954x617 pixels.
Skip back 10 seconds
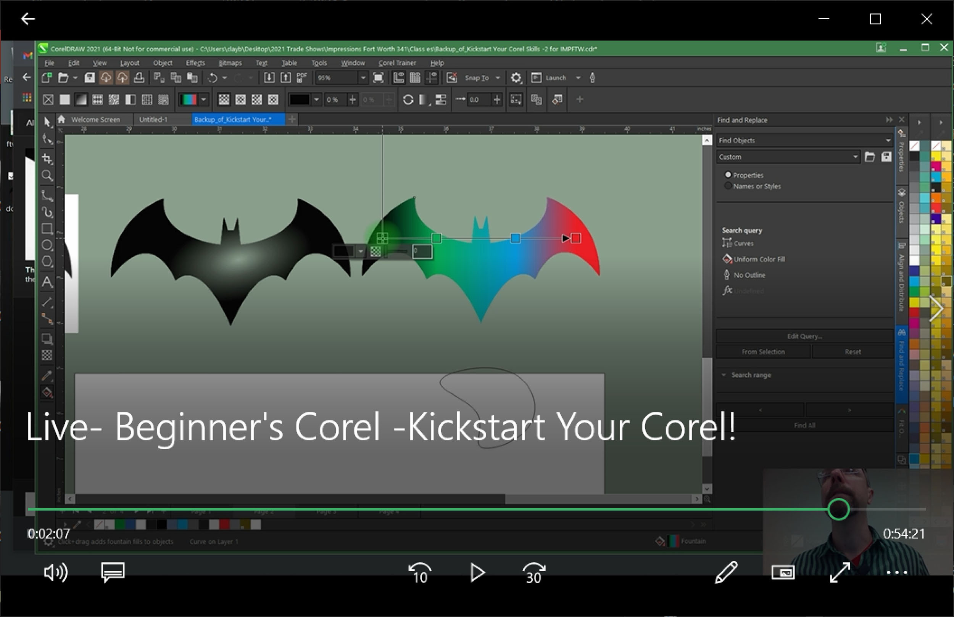(420, 572)
